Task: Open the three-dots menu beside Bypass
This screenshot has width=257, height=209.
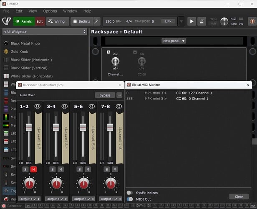Action: 119,95
